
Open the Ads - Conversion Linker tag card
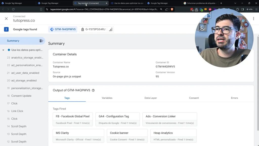pos(170,119)
